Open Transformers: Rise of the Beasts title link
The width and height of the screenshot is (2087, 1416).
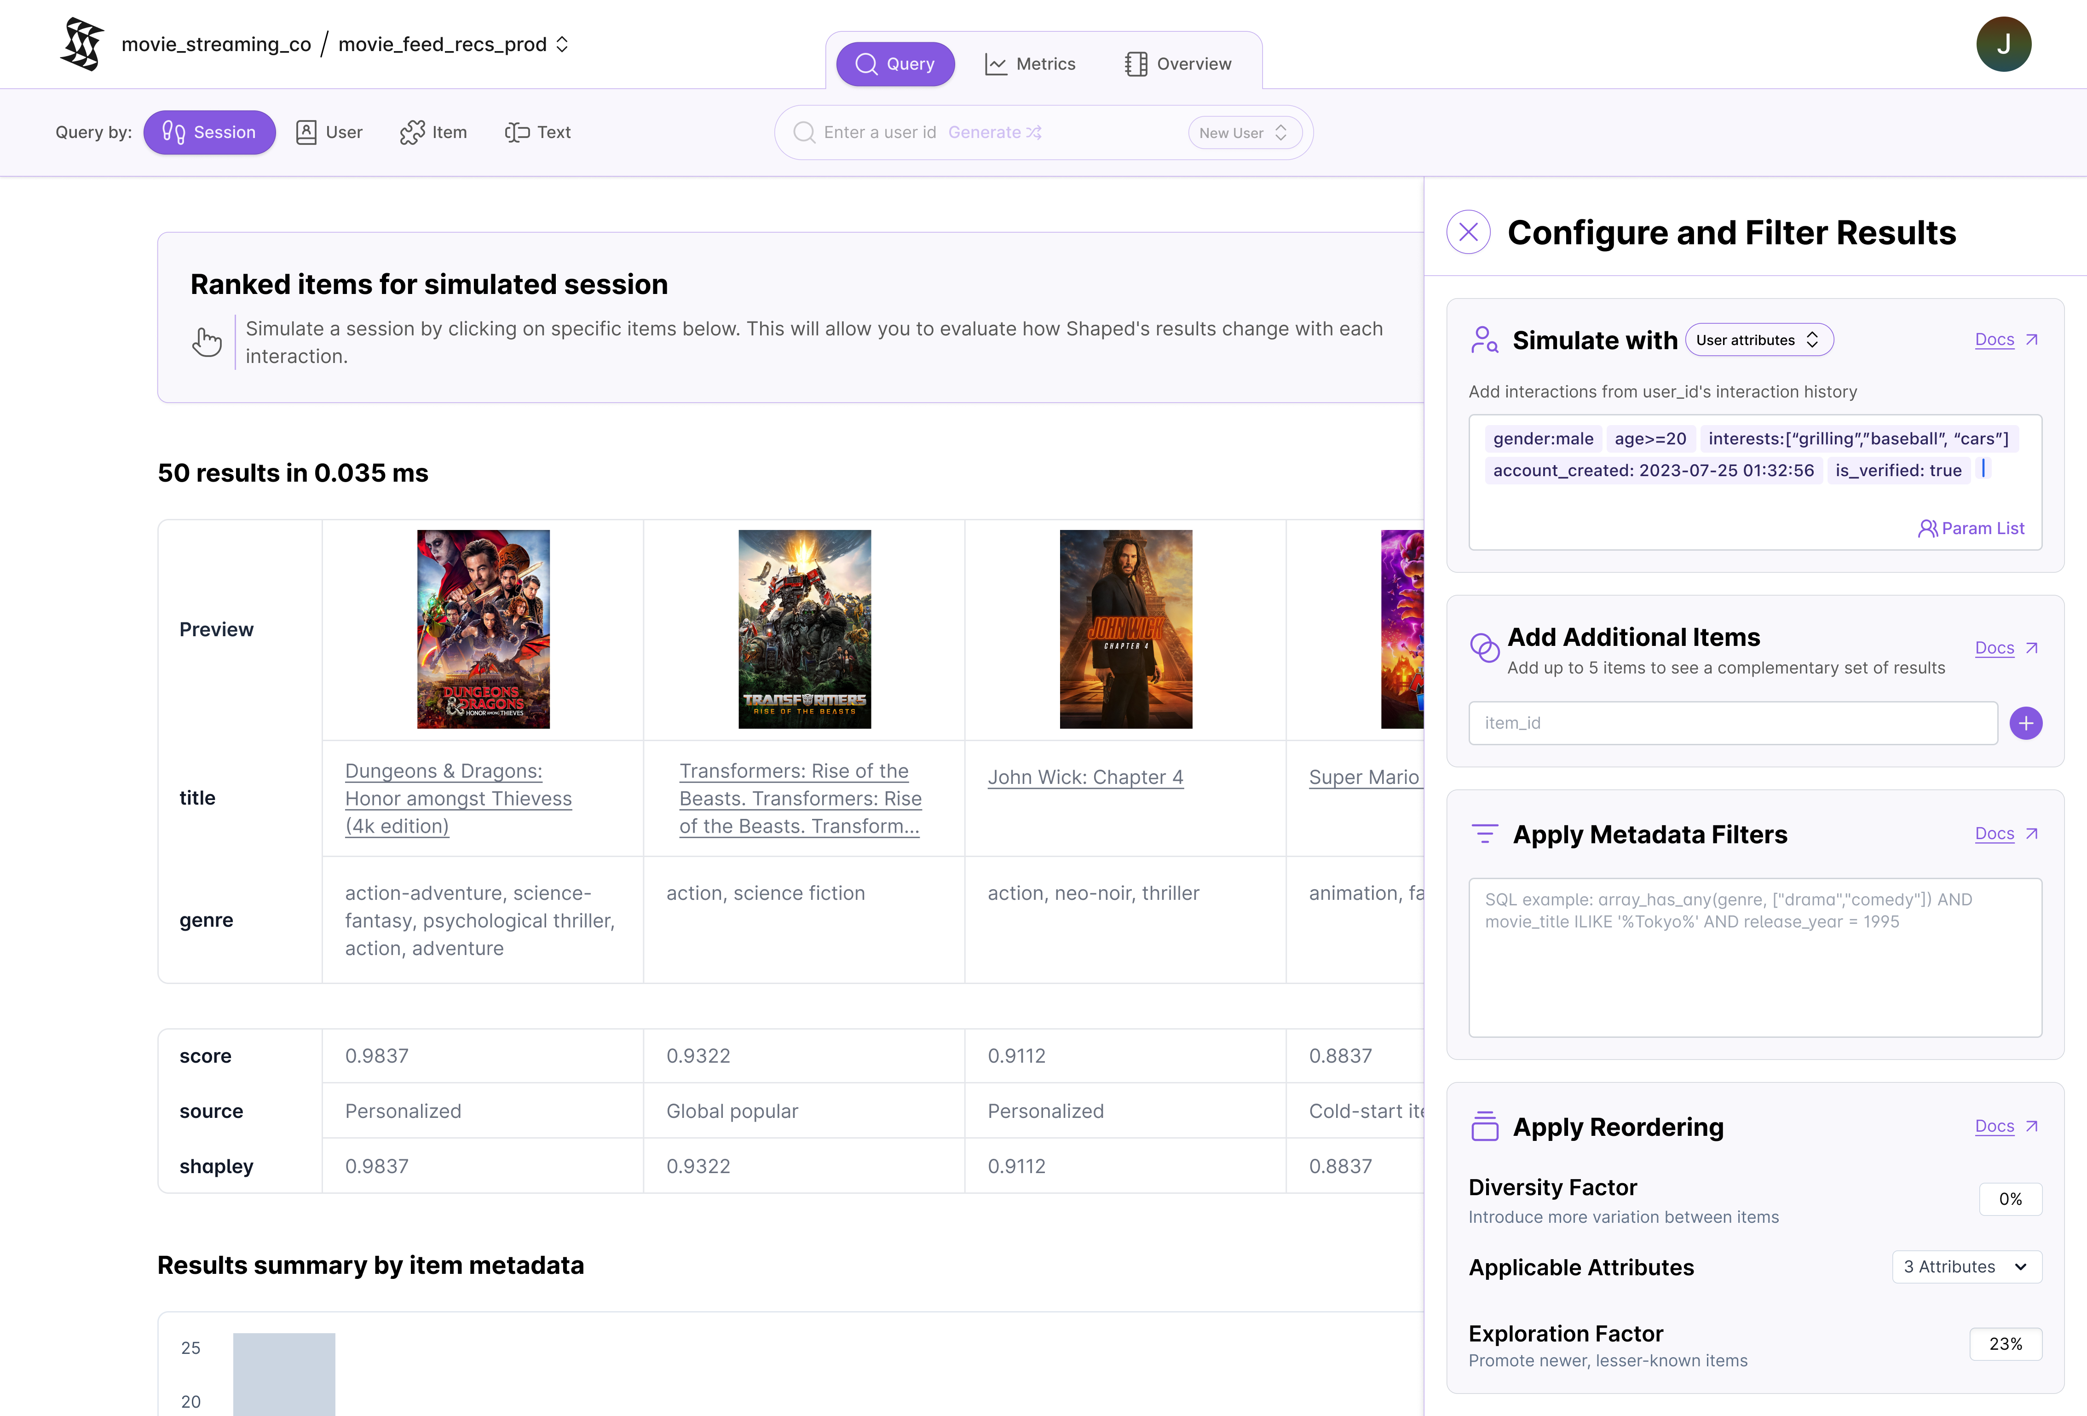800,798
